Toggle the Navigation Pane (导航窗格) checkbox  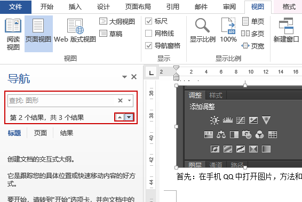148,46
